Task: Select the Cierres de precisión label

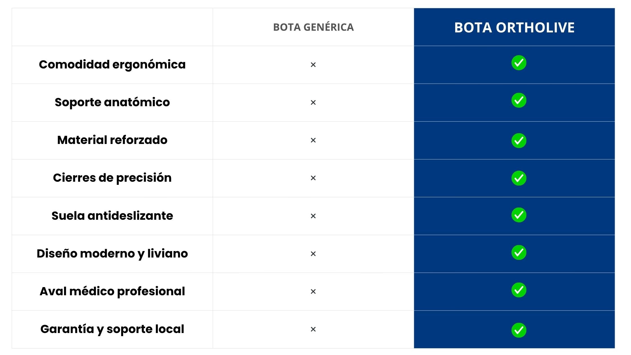Action: click(x=112, y=178)
